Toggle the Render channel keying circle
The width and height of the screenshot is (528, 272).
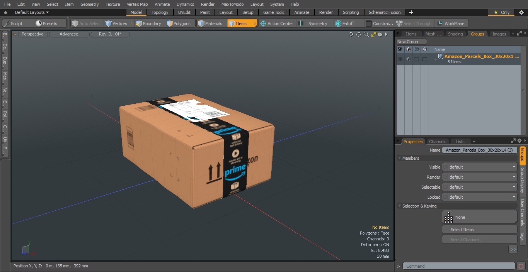pyautogui.click(x=445, y=177)
